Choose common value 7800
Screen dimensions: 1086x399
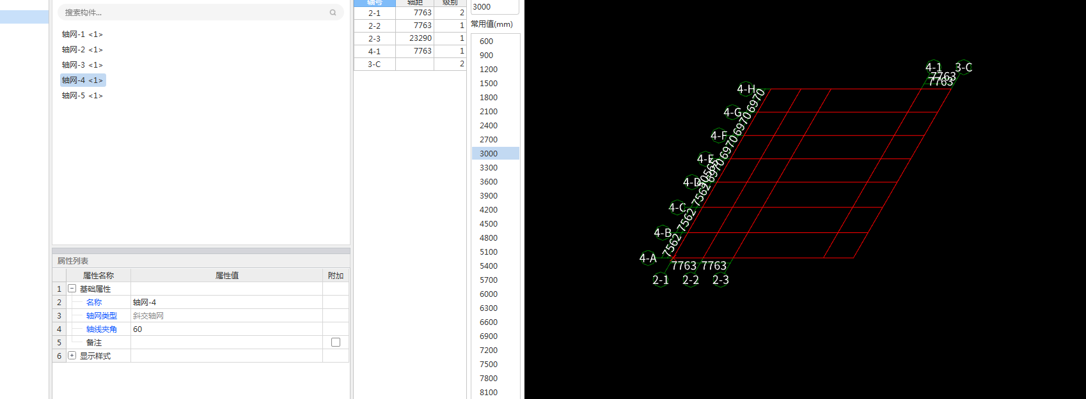coord(495,379)
